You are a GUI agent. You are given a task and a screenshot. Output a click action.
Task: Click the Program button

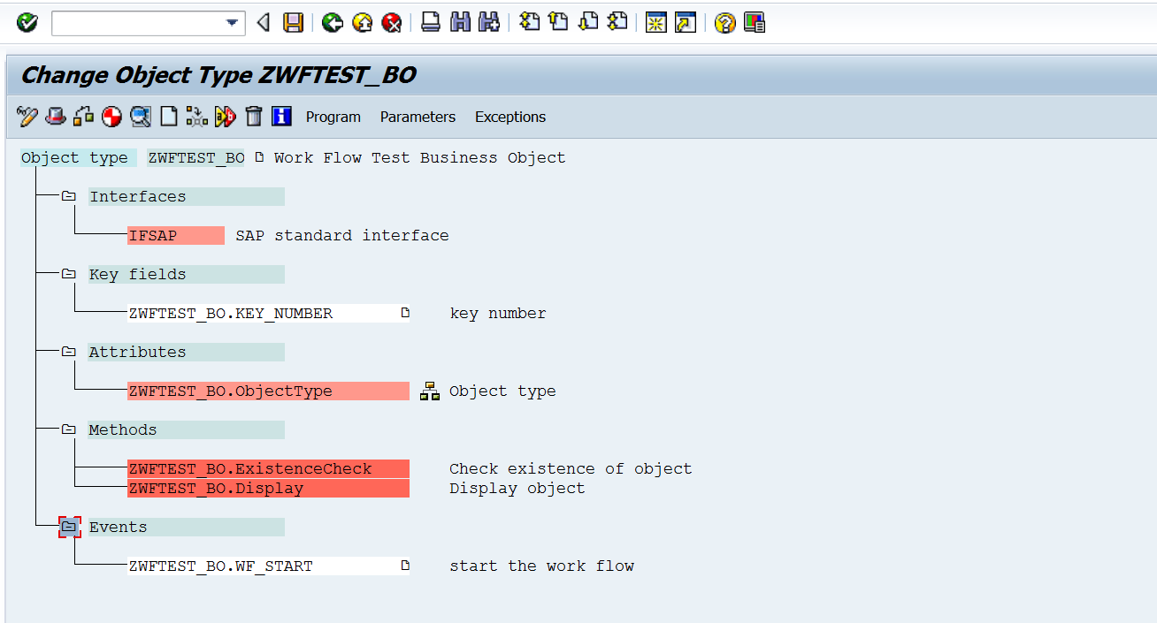[x=333, y=117]
